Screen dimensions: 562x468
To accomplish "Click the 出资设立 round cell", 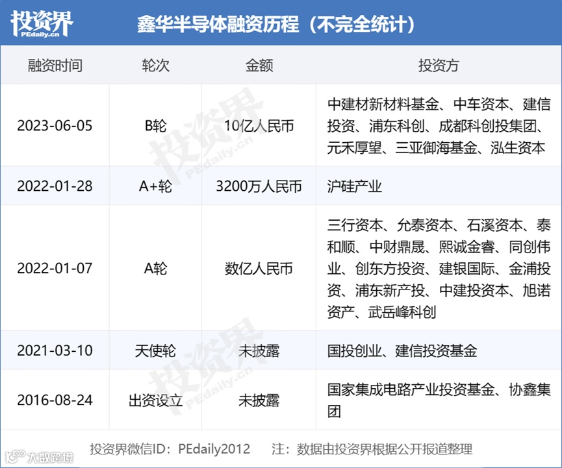I will coord(155,400).
